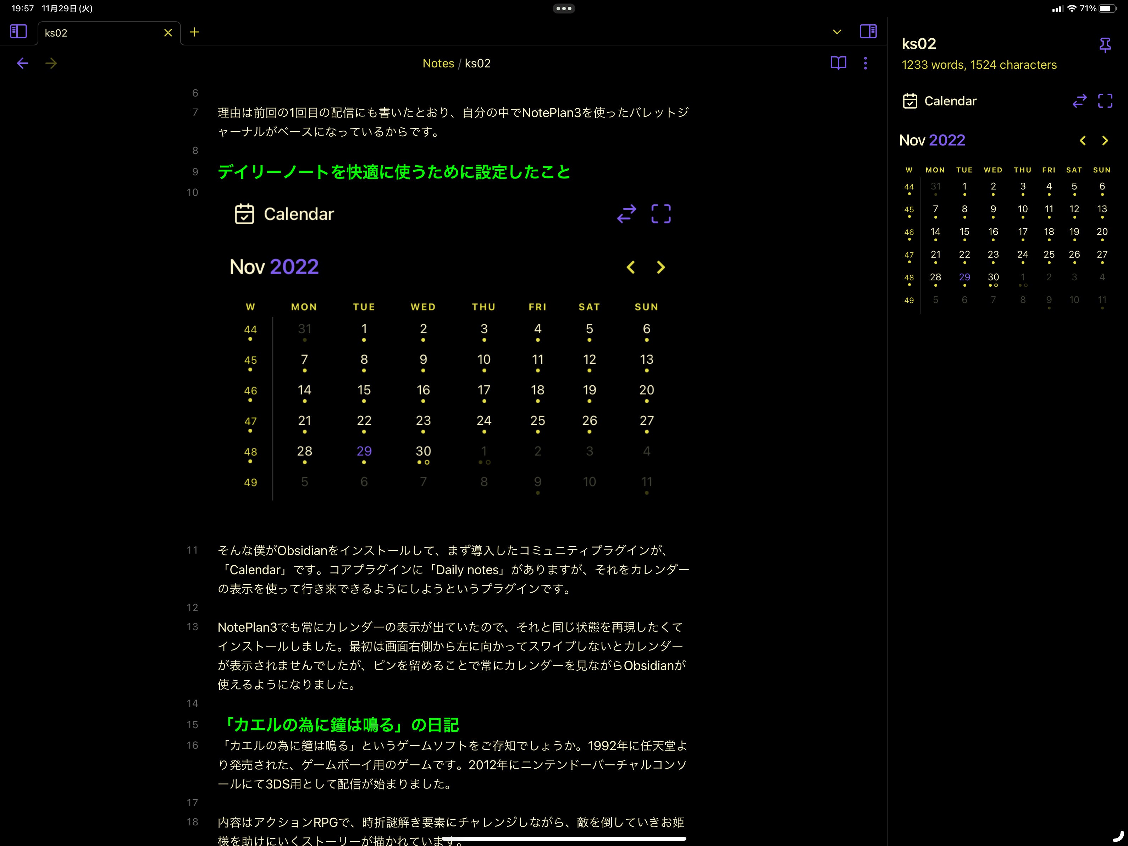Open the note's more options menu
The height and width of the screenshot is (846, 1128).
(x=866, y=63)
